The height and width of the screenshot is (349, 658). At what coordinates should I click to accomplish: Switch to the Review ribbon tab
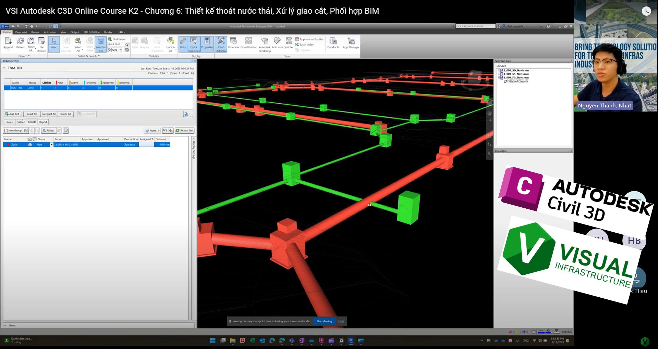pos(35,32)
